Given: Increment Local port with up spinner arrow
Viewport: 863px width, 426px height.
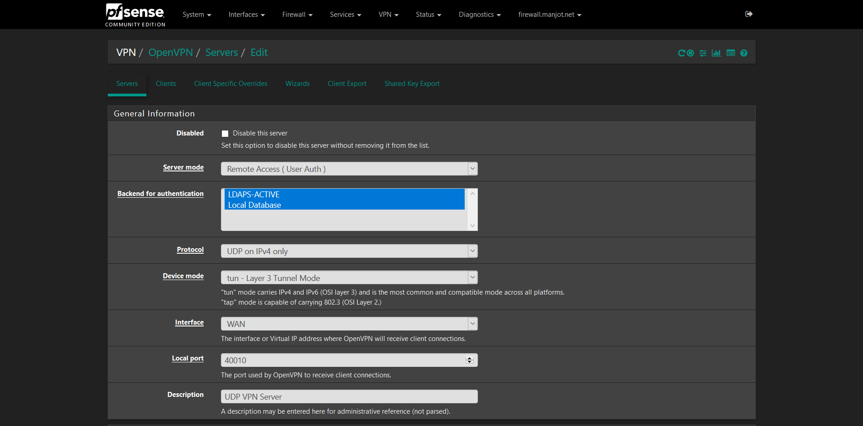Looking at the screenshot, I should coord(470,358).
